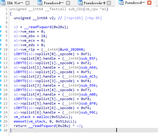Toggle breakpoint dot on line 12
Image resolution: width=158 pixels, height=136 pixels.
point(1,58)
